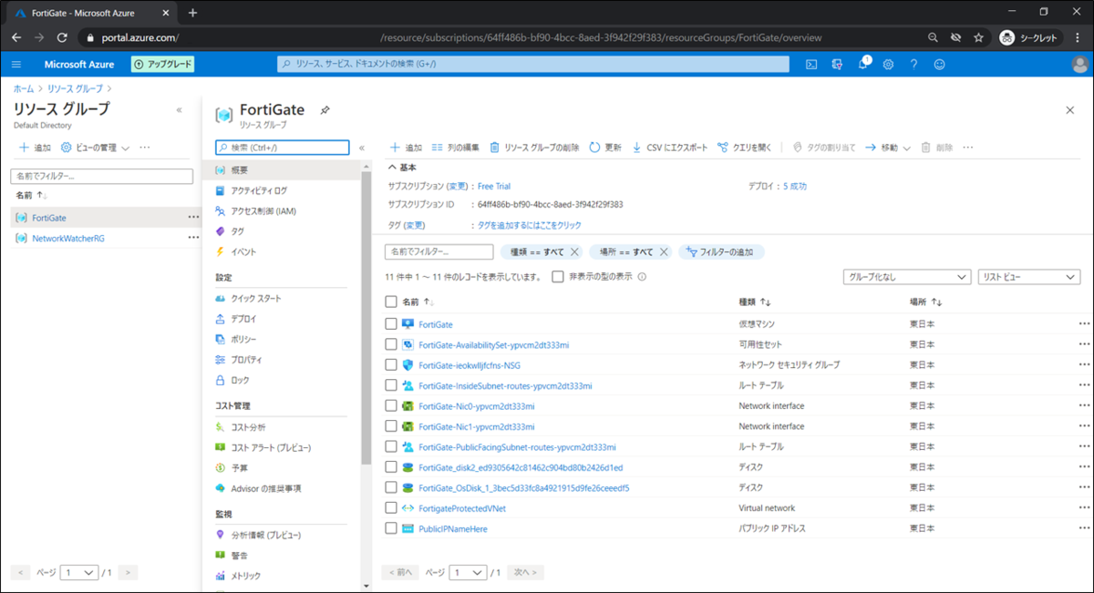Pin the FortiGate resource group blade
This screenshot has height=593, width=1094.
click(x=325, y=110)
